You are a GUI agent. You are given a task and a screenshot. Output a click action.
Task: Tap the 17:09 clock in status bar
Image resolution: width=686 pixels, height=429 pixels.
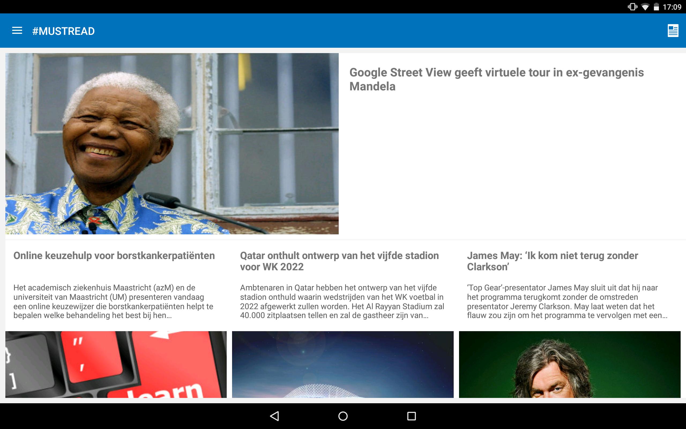point(672,7)
